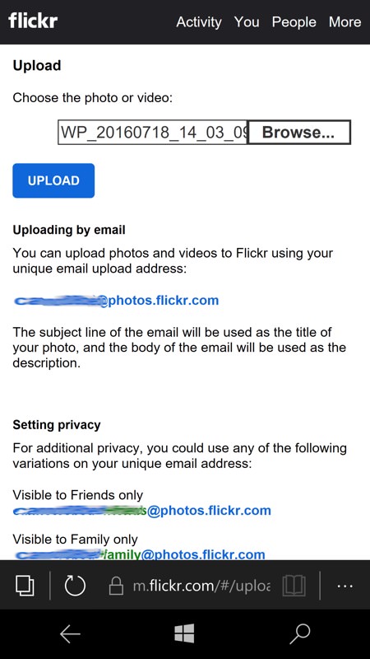Tap the Windows search magnifier

[x=299, y=633]
